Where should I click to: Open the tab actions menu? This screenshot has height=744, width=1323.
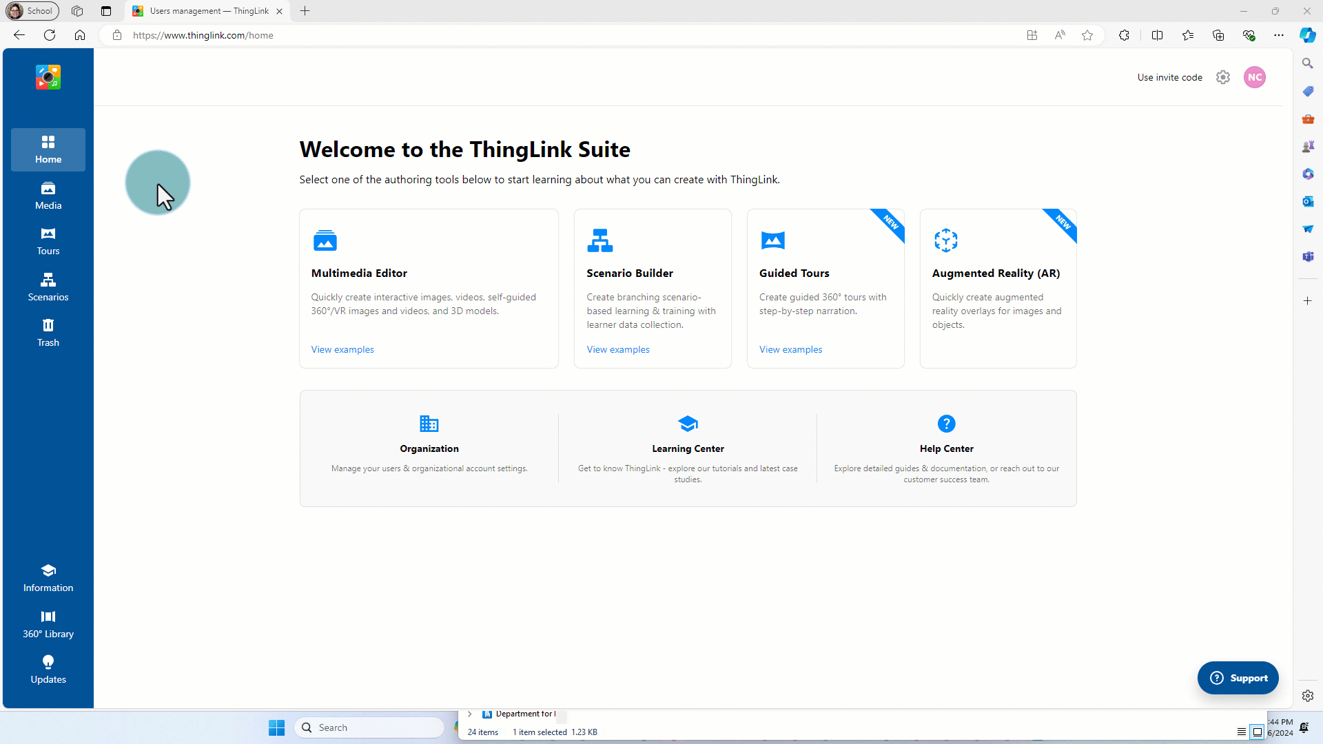tap(105, 11)
